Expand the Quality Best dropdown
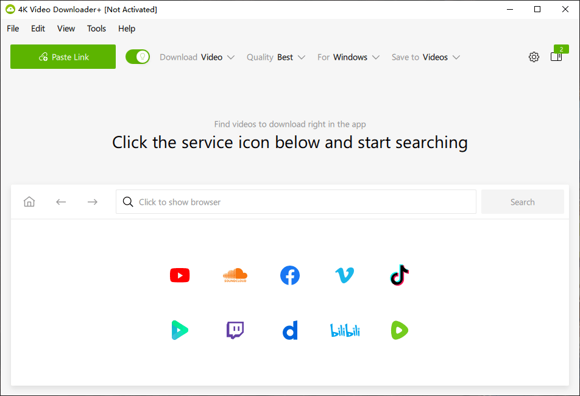This screenshot has height=396, width=580. tap(276, 57)
